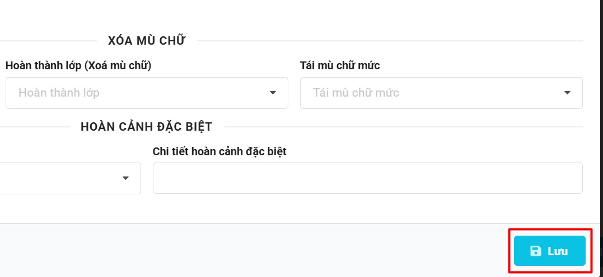Focus the Chi tiết hoàn cảnh đặc biệt input
The image size is (603, 277).
click(x=367, y=178)
